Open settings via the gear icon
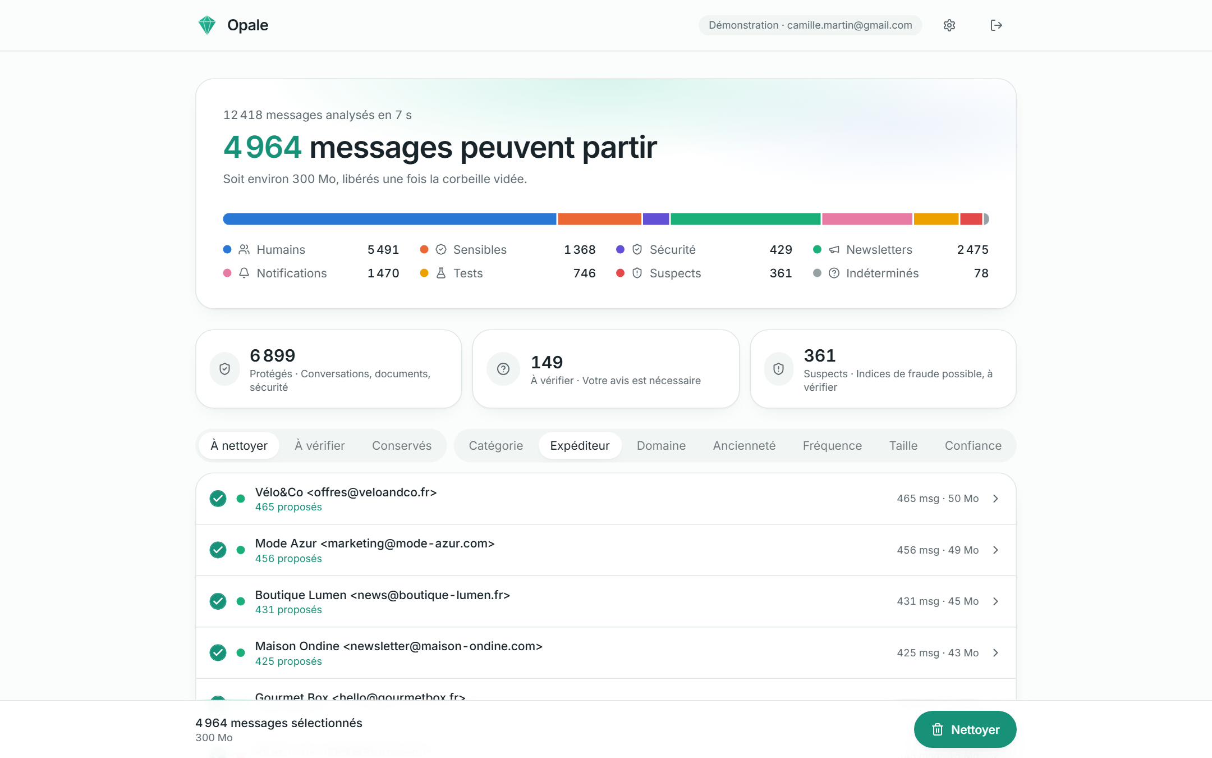1212x758 pixels. point(949,25)
